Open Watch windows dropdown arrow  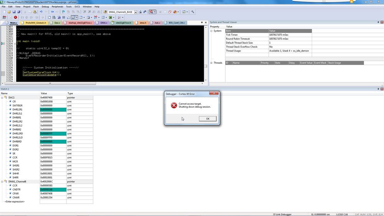point(76,17)
